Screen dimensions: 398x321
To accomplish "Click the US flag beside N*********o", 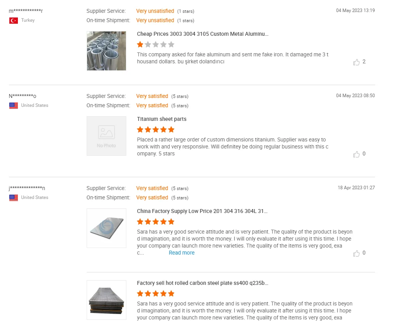I will point(14,106).
